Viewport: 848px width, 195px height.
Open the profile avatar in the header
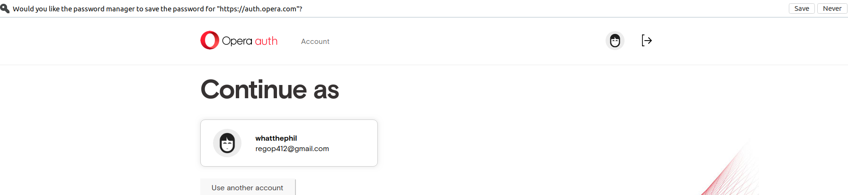[x=615, y=41]
